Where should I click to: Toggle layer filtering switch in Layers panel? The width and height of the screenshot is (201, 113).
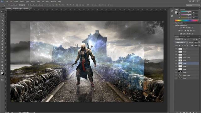click(199, 39)
